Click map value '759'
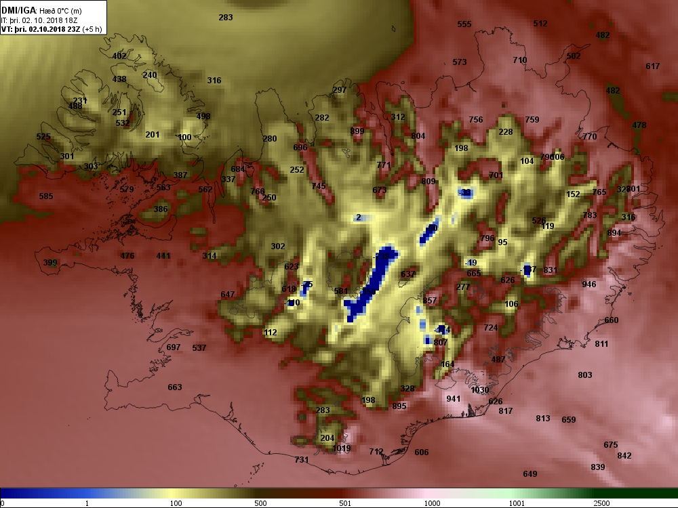678x508 pixels. click(532, 120)
